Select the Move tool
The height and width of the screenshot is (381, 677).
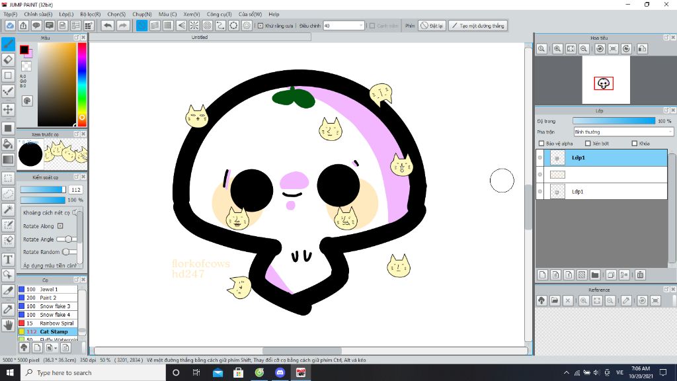(8, 109)
